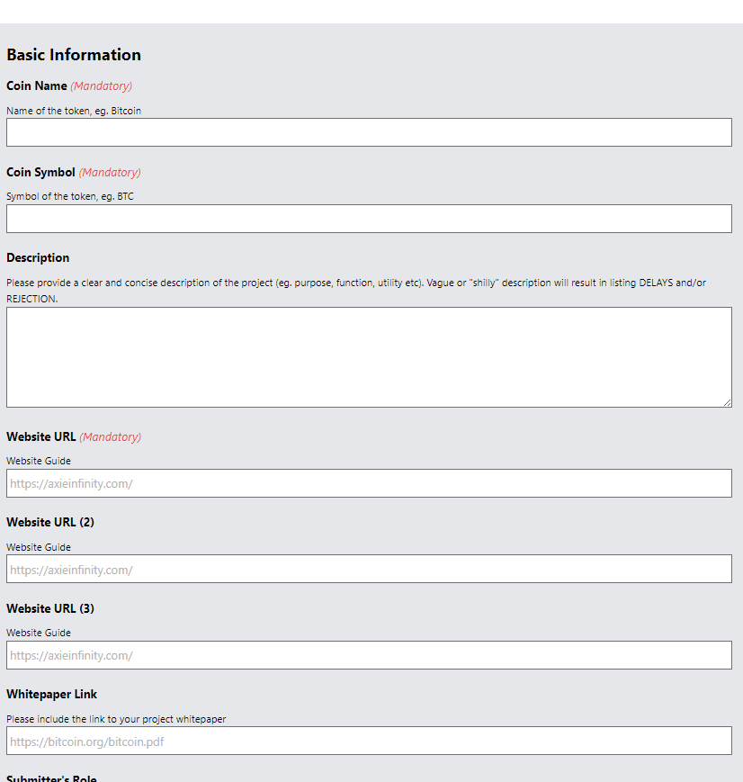This screenshot has height=782, width=743.
Task: Click the Mandatory tag beside Website URL
Action: 111,437
